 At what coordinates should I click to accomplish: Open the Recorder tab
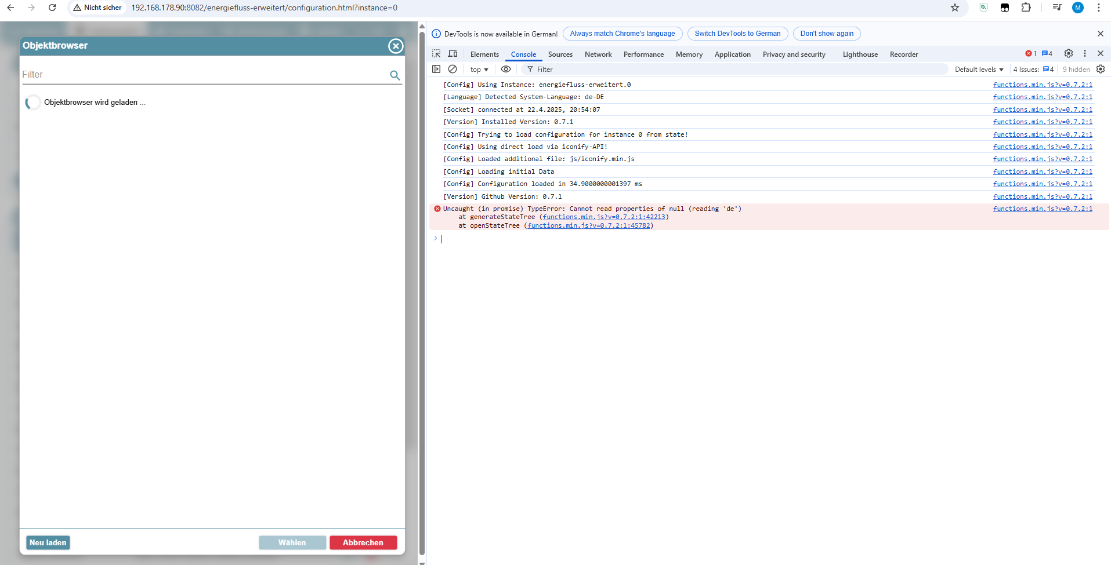[904, 54]
